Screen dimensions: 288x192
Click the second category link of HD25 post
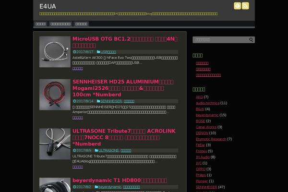[129, 101]
